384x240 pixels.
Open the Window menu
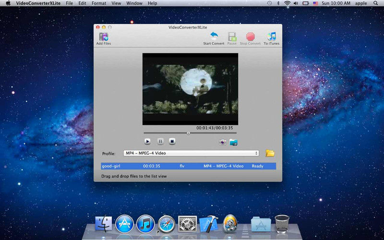tap(134, 3)
